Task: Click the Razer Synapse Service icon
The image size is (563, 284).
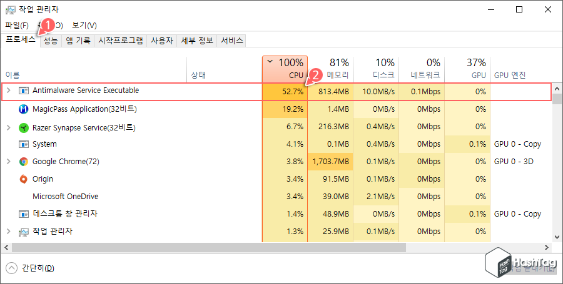Action: [x=24, y=128]
